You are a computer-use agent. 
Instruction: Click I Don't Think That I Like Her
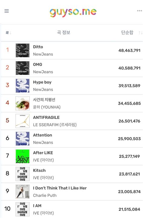pyautogui.click(x=60, y=188)
